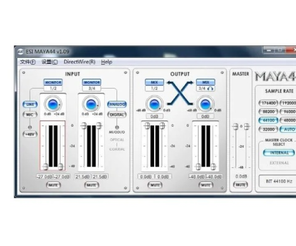The width and height of the screenshot is (296, 246).
Task: Choose the 88200 sample rate button
Action: pos(267,112)
